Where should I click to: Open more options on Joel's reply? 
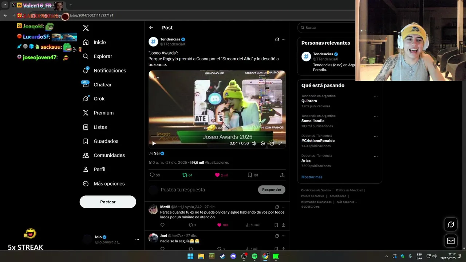coord(284,236)
